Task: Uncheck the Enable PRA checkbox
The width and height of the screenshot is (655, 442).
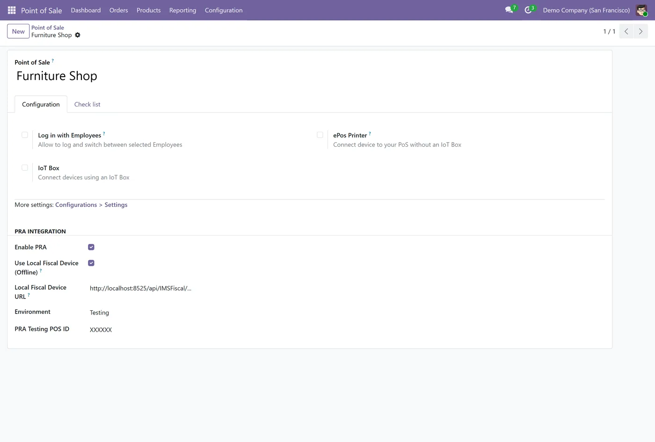Action: 91,247
